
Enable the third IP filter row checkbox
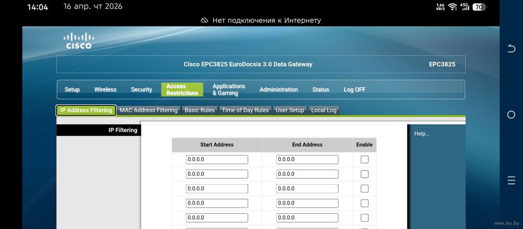click(365, 188)
